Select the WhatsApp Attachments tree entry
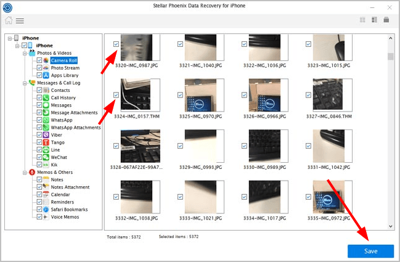The width and height of the screenshot is (400, 262). tap(76, 127)
